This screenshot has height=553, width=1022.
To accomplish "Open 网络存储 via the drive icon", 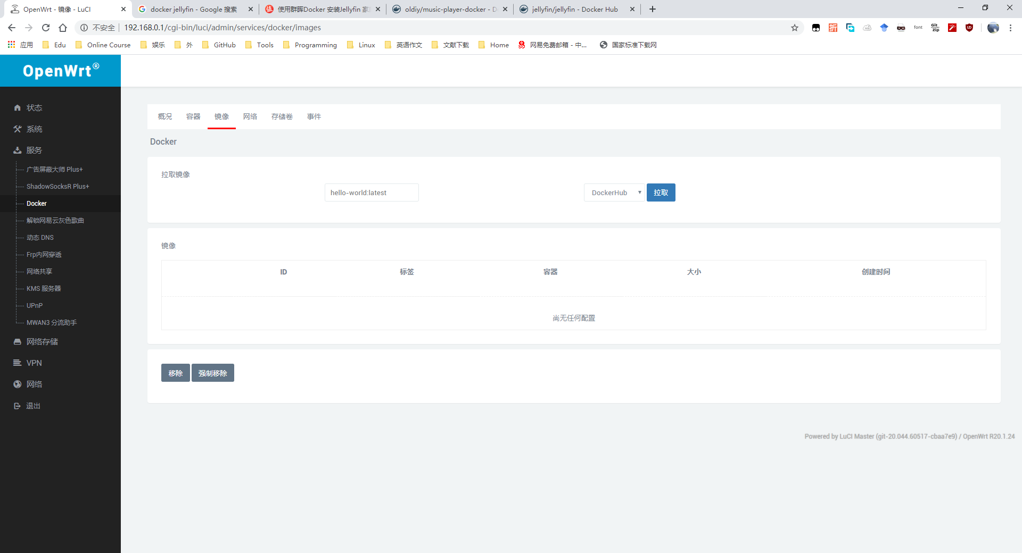I will click(x=18, y=341).
